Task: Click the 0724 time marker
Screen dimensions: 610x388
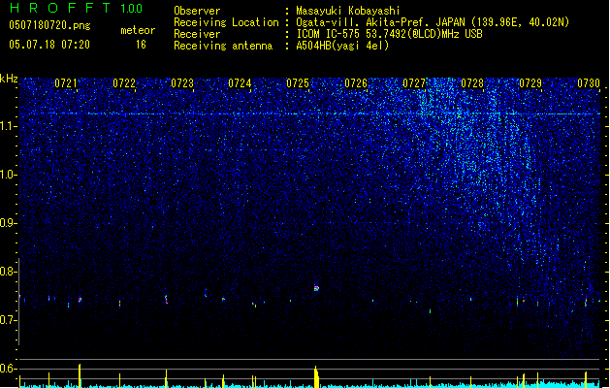Action: pyautogui.click(x=240, y=83)
